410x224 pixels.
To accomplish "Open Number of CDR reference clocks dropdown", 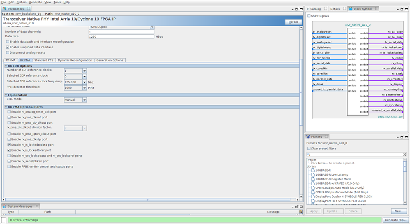I will tap(85, 71).
